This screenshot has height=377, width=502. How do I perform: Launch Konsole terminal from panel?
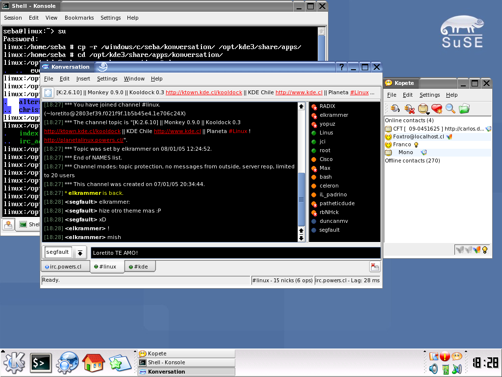tap(41, 363)
